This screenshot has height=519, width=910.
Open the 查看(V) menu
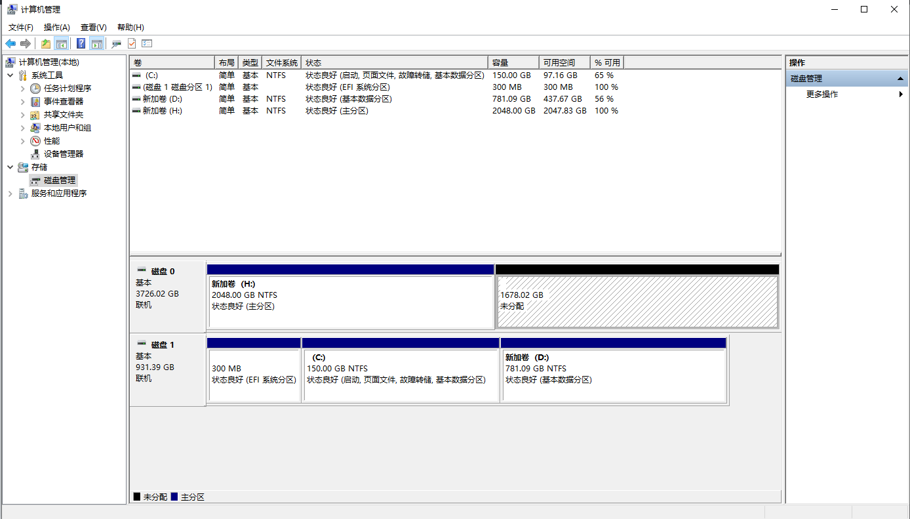(94, 27)
